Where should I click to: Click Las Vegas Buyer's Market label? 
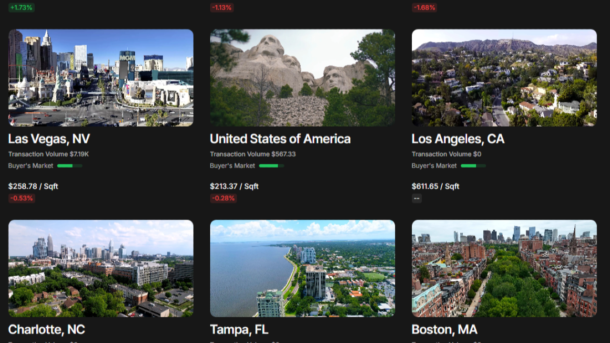point(31,166)
